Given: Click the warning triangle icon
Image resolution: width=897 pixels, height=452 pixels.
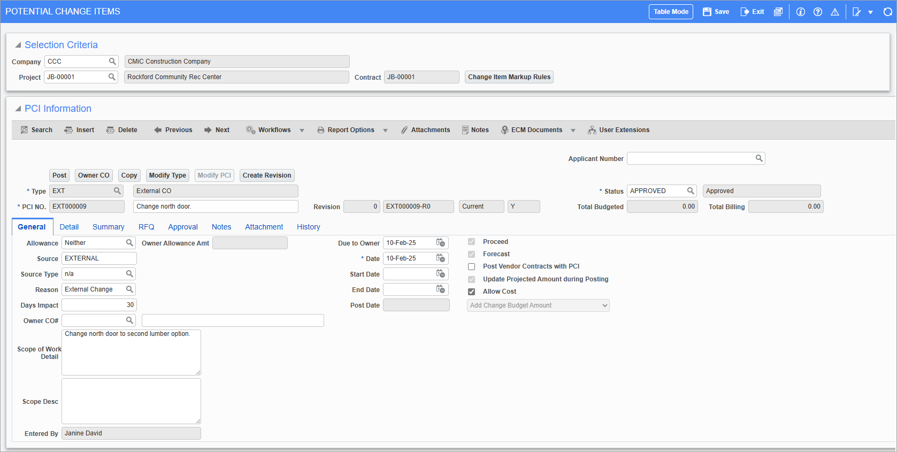Looking at the screenshot, I should 835,12.
